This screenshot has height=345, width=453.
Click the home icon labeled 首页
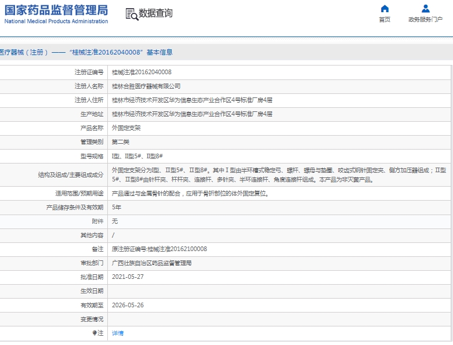(x=385, y=9)
